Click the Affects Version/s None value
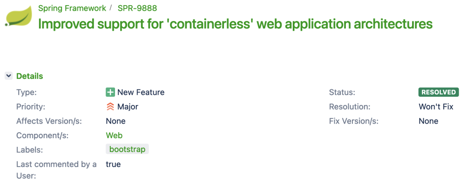 (115, 121)
